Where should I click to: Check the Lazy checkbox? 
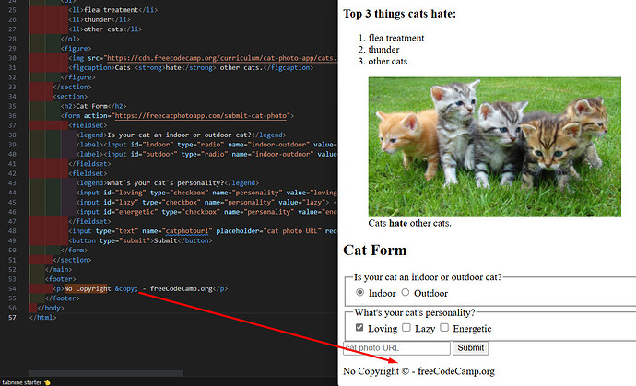click(x=406, y=328)
